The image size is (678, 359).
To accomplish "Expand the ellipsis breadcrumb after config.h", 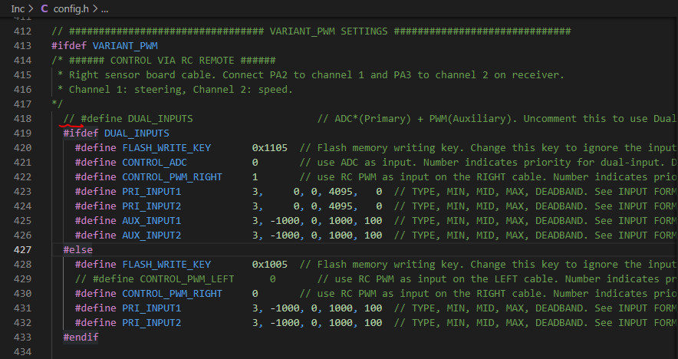I will pyautogui.click(x=105, y=8).
